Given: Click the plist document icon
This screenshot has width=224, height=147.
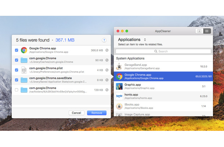Looking at the screenshot, I should 24,70.
